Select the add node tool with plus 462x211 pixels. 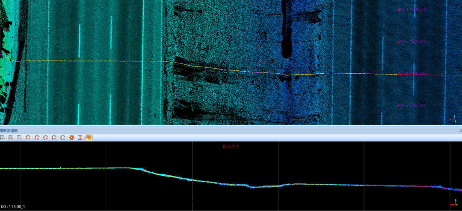[28, 138]
